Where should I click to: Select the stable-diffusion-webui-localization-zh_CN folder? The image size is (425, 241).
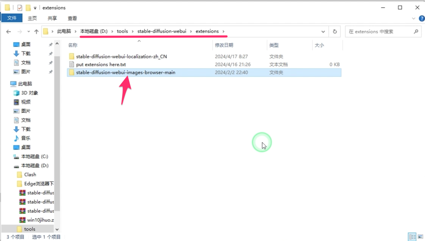pos(122,57)
